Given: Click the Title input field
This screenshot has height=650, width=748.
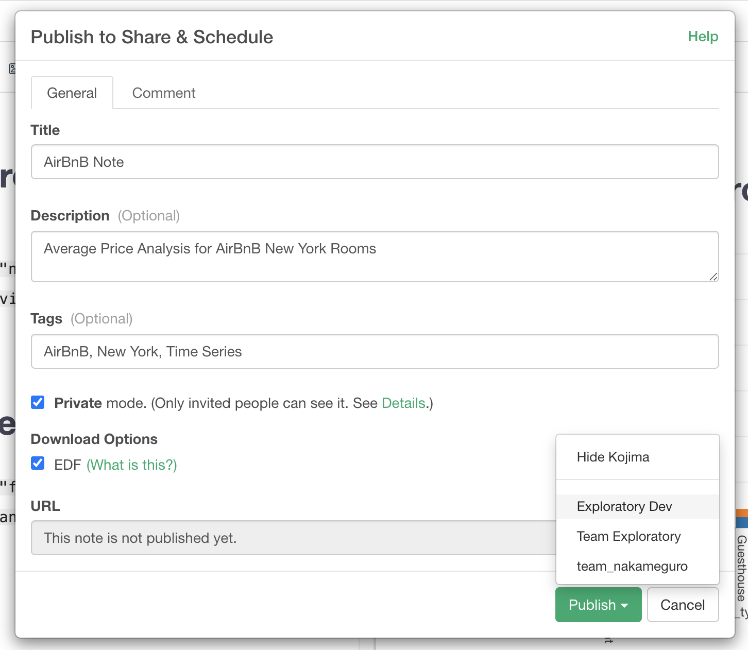Looking at the screenshot, I should (375, 162).
